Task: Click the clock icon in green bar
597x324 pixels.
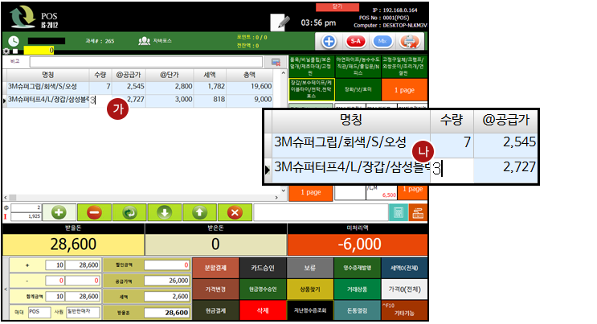Action: point(14,41)
